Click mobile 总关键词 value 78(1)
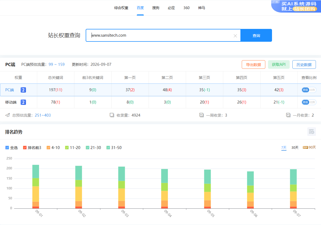This screenshot has height=225, width=321. tap(55, 102)
